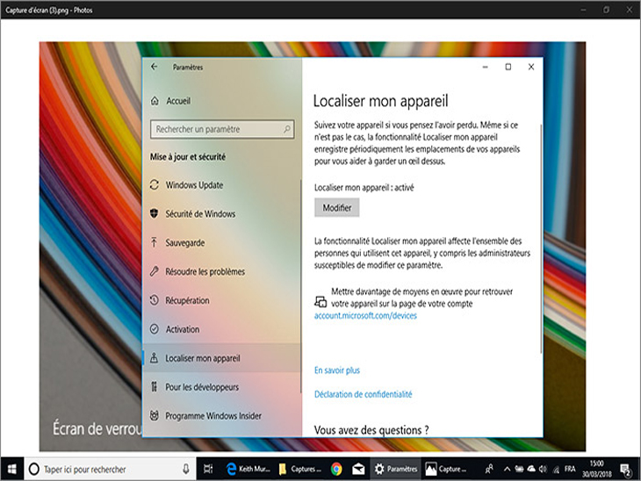Open the Accueil home page

[177, 101]
